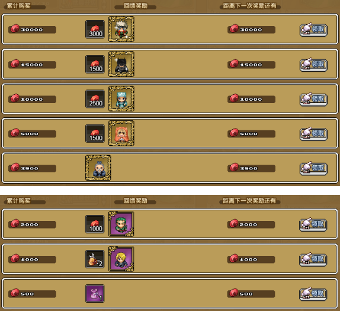The image size is (340, 311).
Task: Claim the 2000 gem tier reward
Action: pos(313,225)
